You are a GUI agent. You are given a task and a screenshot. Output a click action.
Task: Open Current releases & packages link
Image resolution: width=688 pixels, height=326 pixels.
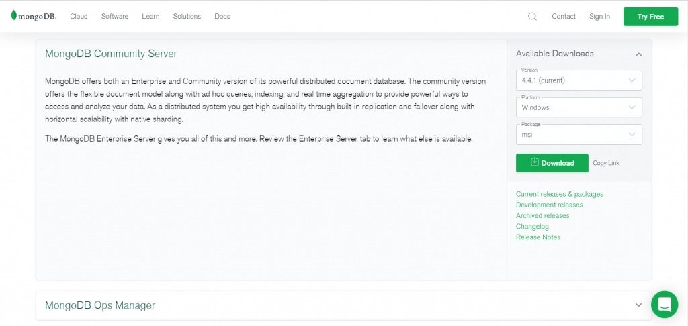point(559,194)
